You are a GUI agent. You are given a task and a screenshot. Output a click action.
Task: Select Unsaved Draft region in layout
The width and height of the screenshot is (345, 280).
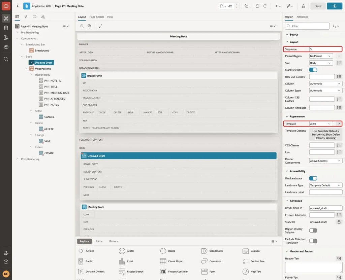pyautogui.click(x=179, y=155)
